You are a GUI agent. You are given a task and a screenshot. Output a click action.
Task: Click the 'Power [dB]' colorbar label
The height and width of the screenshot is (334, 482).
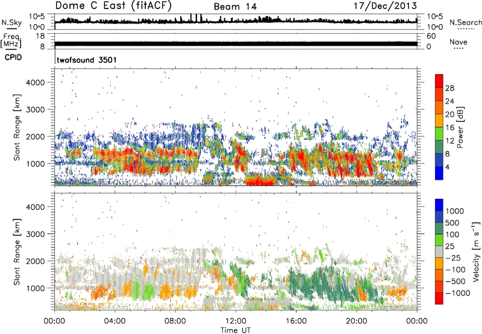coord(460,127)
